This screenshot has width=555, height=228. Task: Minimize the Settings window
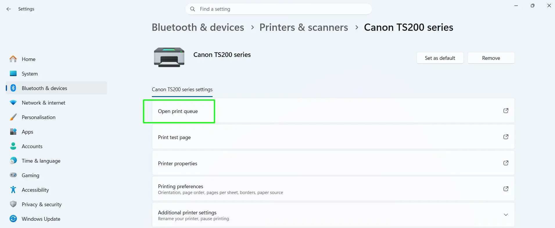(x=516, y=6)
